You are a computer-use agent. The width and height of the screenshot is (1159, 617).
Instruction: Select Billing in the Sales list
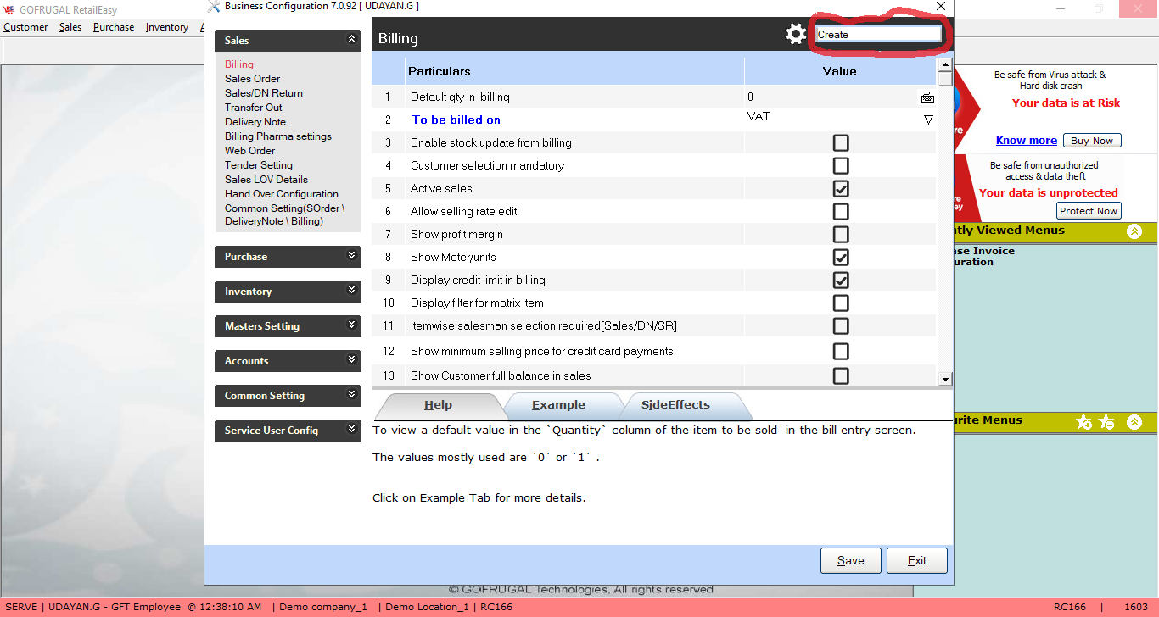click(239, 64)
